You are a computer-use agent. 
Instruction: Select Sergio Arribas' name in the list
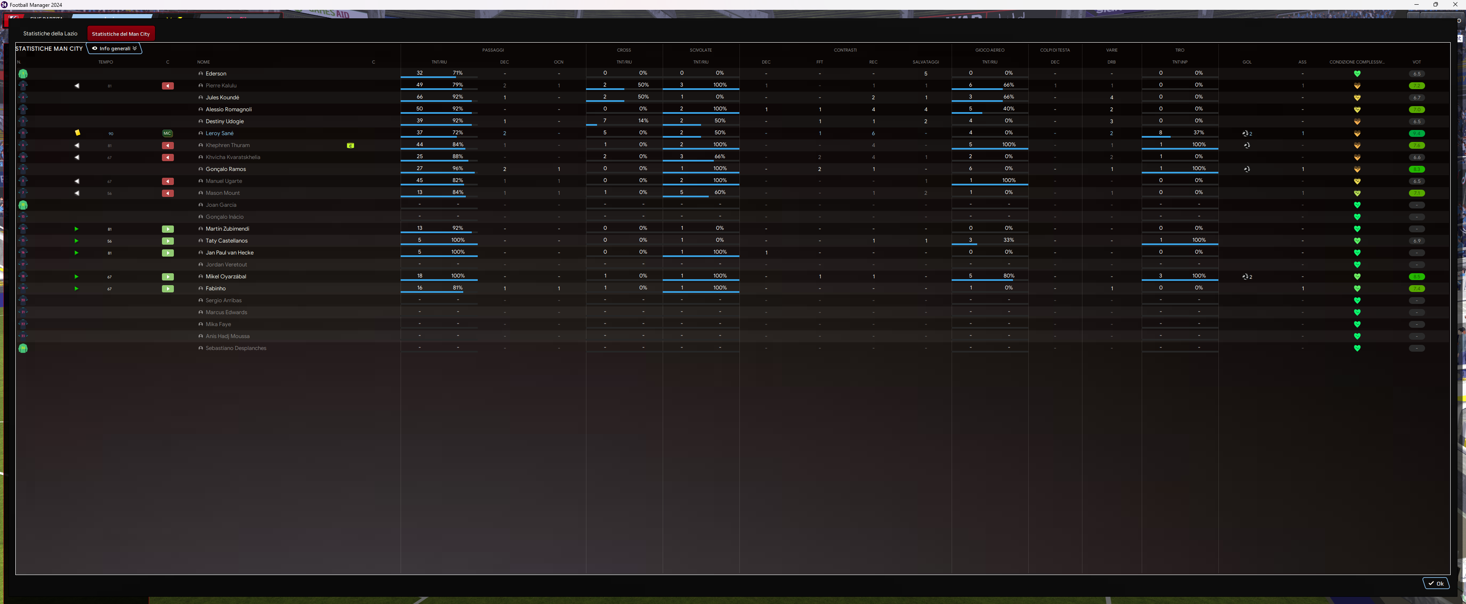[224, 301]
